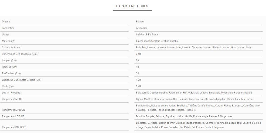Viewport: 266px width, 134px height.
Task: Click the Largeur (Cm) label
Action: [9, 61]
